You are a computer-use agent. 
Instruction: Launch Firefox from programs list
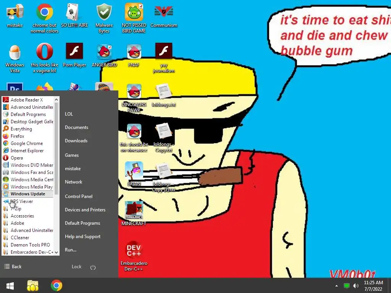[27, 136]
